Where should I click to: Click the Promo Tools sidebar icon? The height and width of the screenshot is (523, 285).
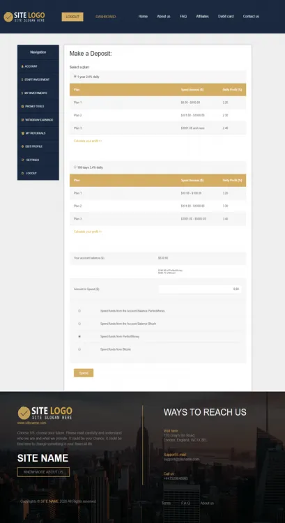pyautogui.click(x=22, y=107)
